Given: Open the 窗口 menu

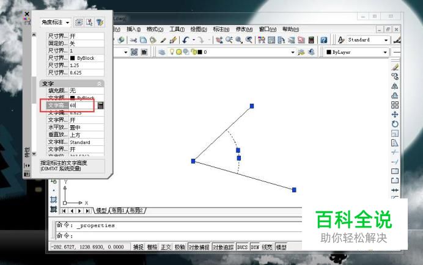Looking at the screenshot, I should pos(267,29).
